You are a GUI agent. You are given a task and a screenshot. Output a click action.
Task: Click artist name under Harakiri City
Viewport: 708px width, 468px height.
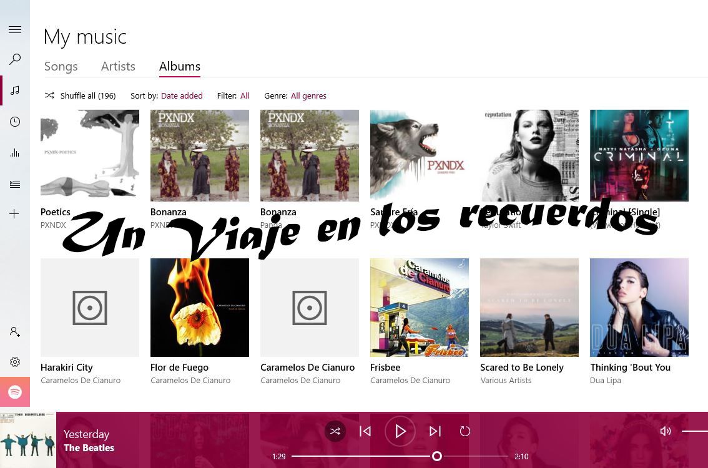[x=81, y=381]
